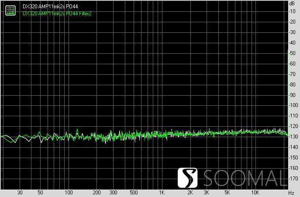Click the 30 Hz frequency axis label
The height and width of the screenshot is (197, 300).
coord(20,193)
